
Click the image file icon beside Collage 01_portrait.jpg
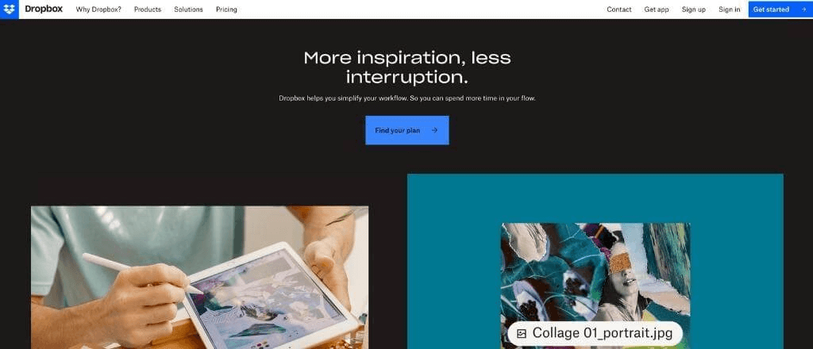pos(522,333)
